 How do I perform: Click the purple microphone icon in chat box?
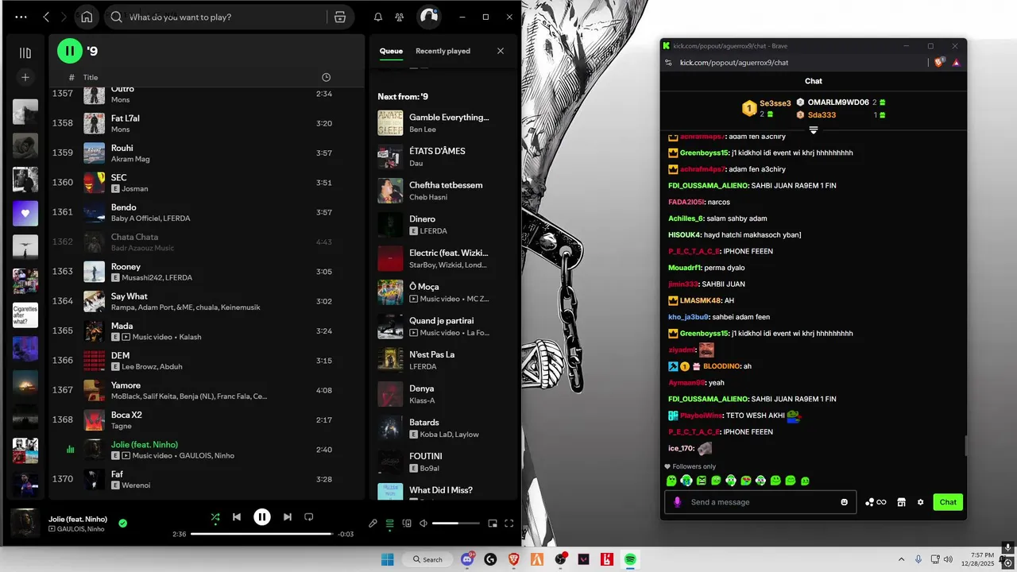pos(678,502)
